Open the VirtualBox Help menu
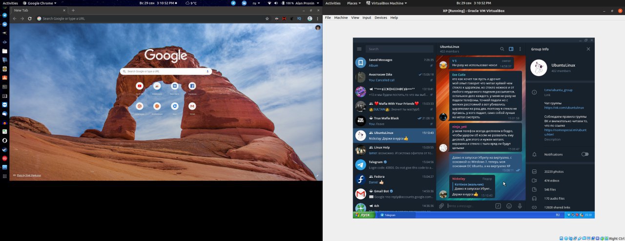 coord(394,18)
